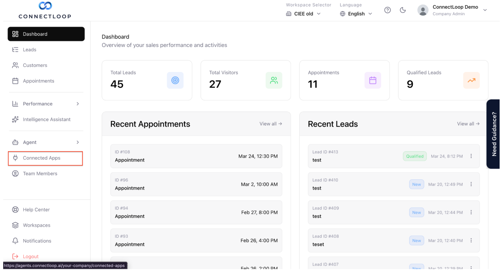Click the Appointments count 11
502x278 pixels.
(313, 84)
